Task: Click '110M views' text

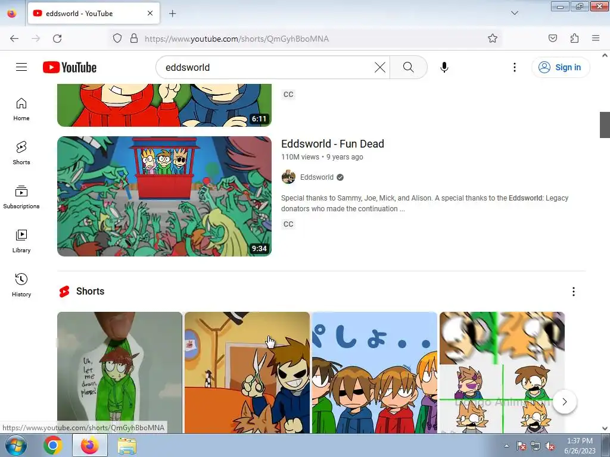Action: [300, 157]
